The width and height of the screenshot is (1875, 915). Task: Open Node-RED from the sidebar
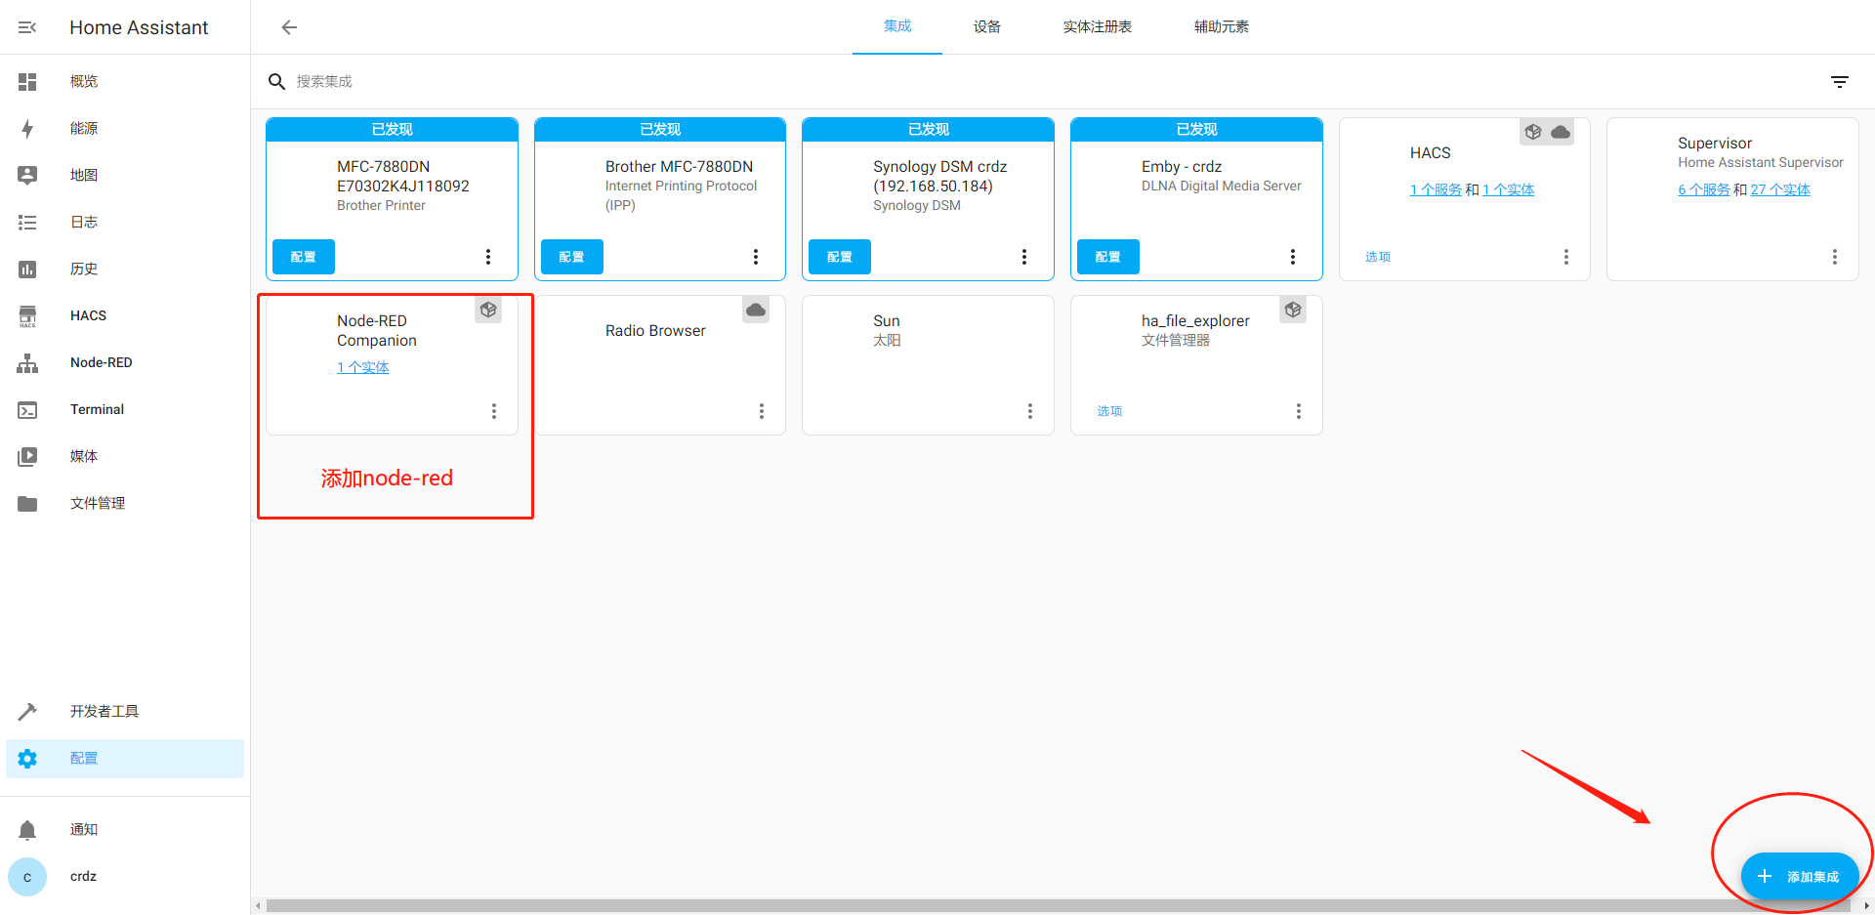click(x=101, y=362)
